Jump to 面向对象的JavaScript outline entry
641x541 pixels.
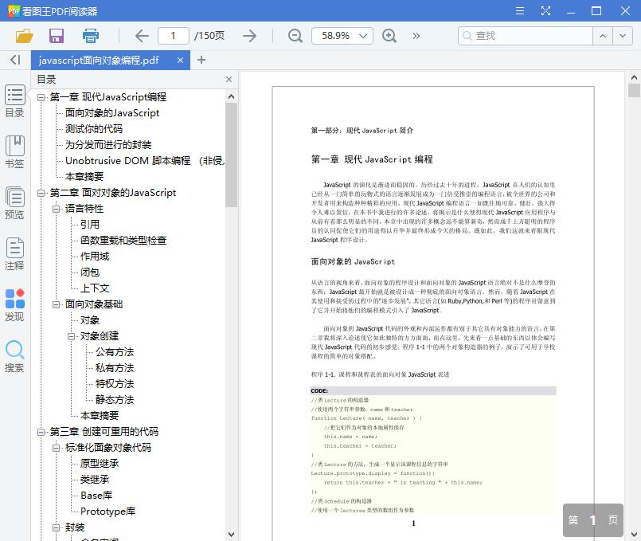pyautogui.click(x=112, y=113)
